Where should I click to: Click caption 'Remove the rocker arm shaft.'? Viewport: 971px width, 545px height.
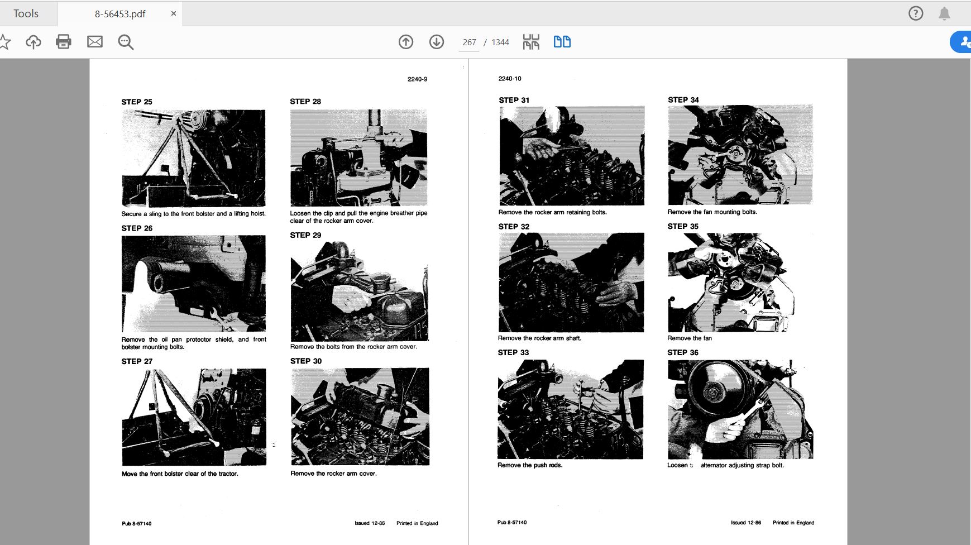539,338
